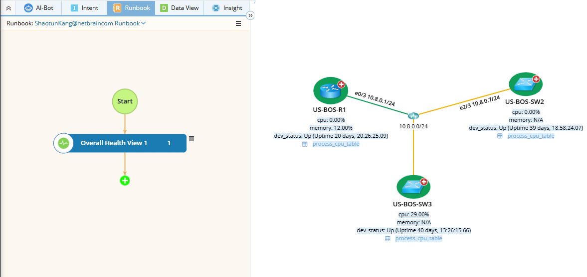Click the green Data View 'D' icon
This screenshot has height=277, width=587.
click(164, 8)
